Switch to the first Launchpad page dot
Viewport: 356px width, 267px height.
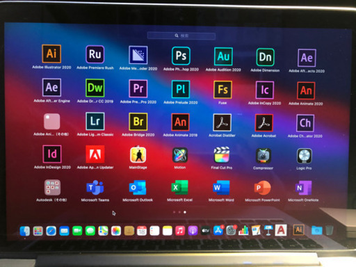point(175,212)
